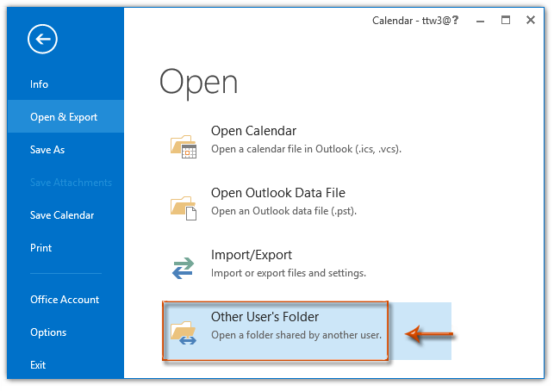The height and width of the screenshot is (391, 554).
Task: Click 'Open a calendar file in Outlook' description
Action: point(307,149)
